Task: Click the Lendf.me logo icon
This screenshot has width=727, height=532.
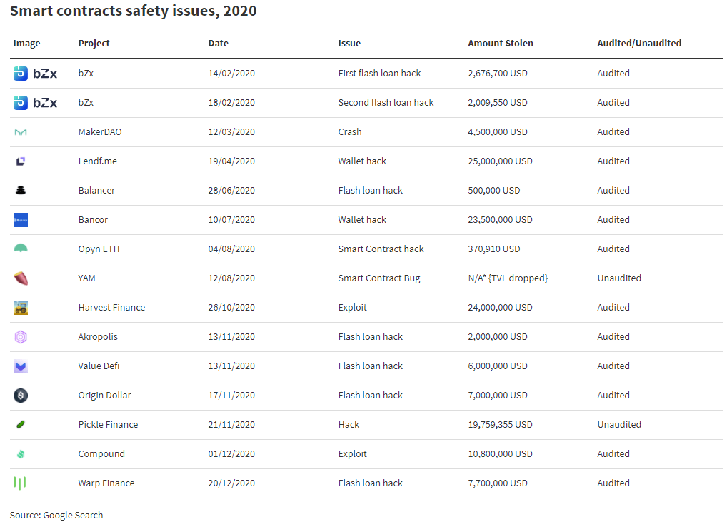Action: click(x=21, y=161)
